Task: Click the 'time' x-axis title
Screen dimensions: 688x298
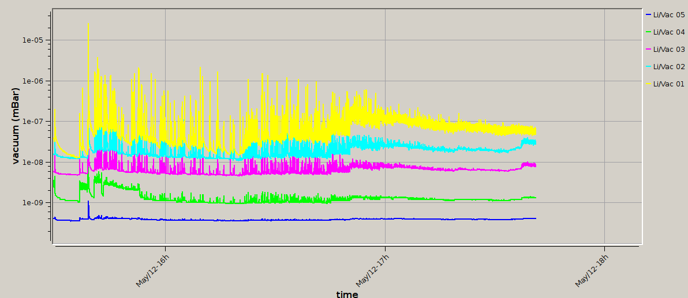Action: point(347,294)
